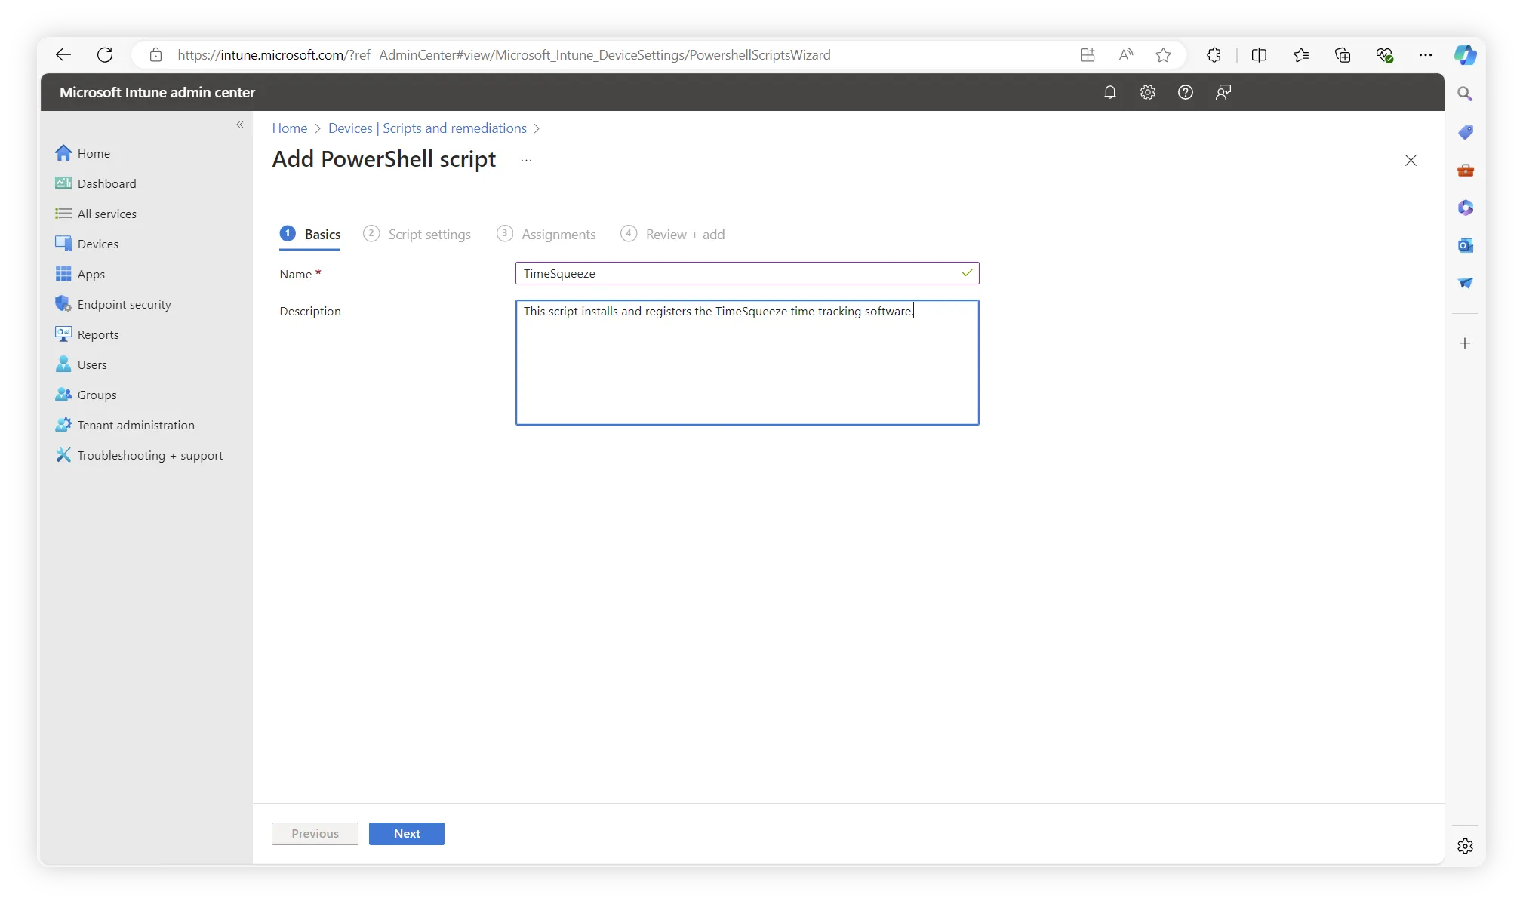Viewport: 1523px width, 904px height.
Task: Click inside the Description text area
Action: pos(746,362)
